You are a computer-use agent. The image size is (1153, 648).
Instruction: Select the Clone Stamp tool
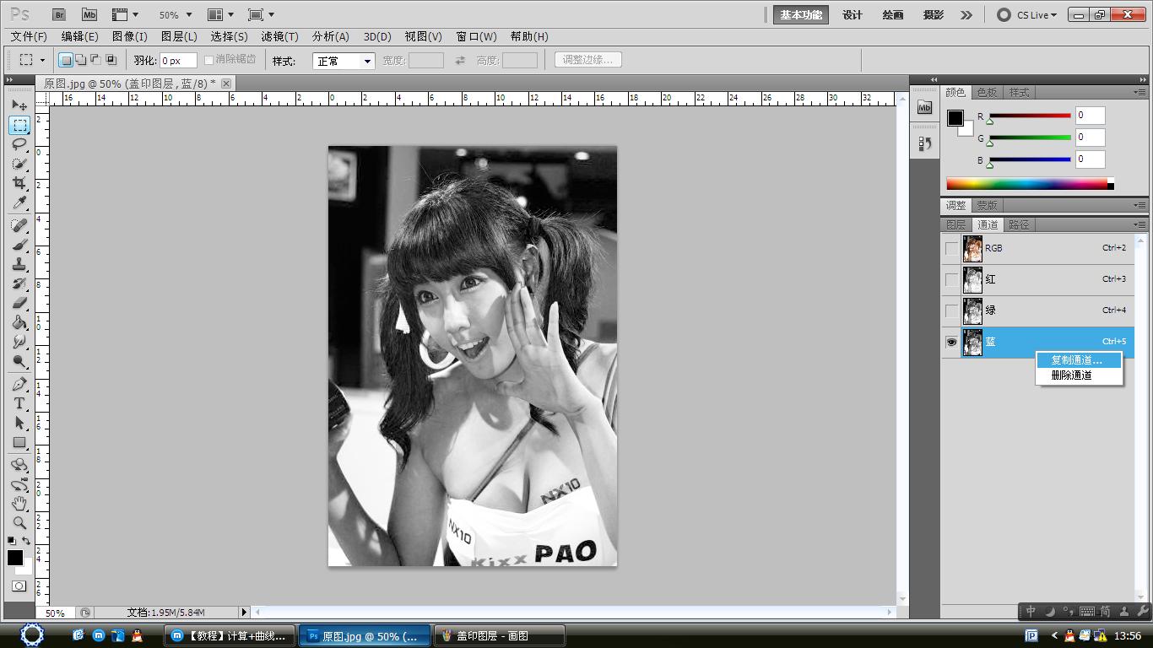[x=19, y=264]
